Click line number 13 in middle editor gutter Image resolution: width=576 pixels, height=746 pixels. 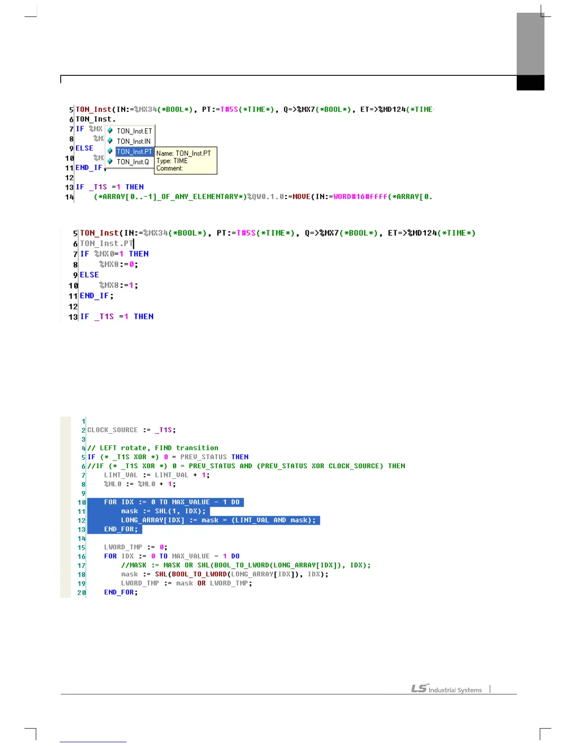pos(73,317)
